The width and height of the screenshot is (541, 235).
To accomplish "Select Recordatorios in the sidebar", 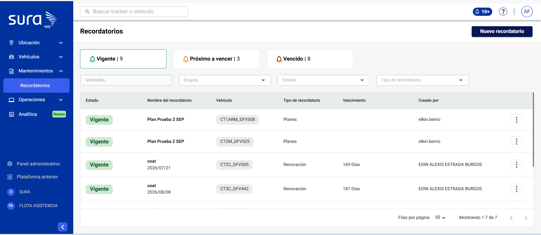I will (x=36, y=85).
